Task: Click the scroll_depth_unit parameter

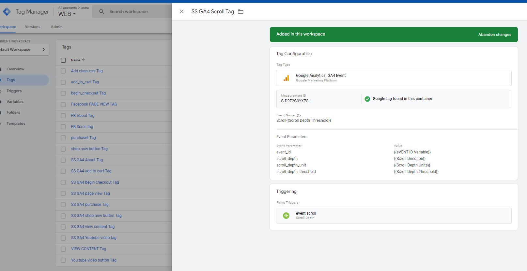Action: tap(291, 165)
